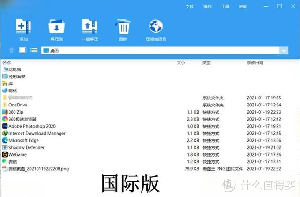
Task: Click the 看图王 PNG 图片文件 type cell
Action: click(x=223, y=169)
